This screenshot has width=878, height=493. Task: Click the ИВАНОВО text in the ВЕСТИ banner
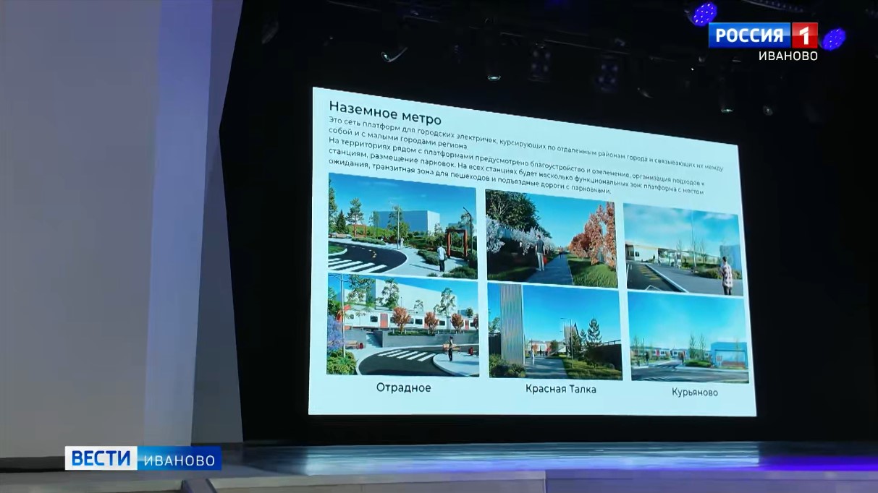[x=177, y=460]
